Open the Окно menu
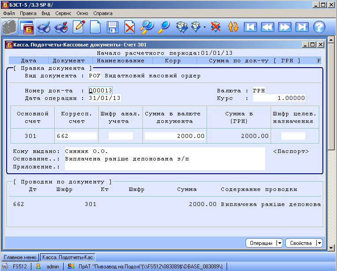Viewport: 337px width, 271px height. tap(82, 13)
